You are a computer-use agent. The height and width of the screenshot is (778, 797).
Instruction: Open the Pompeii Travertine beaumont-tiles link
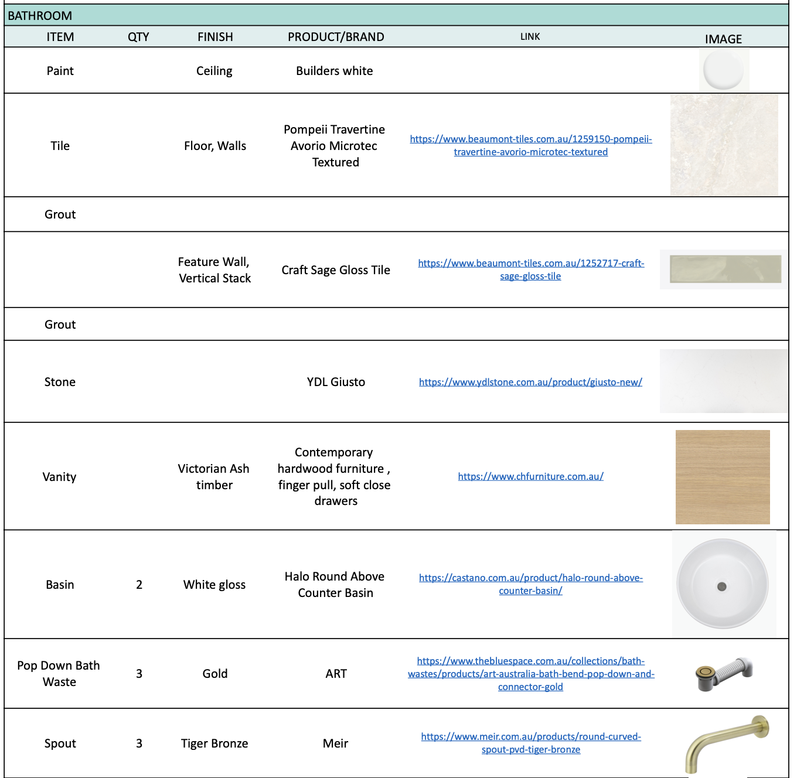tap(531, 145)
